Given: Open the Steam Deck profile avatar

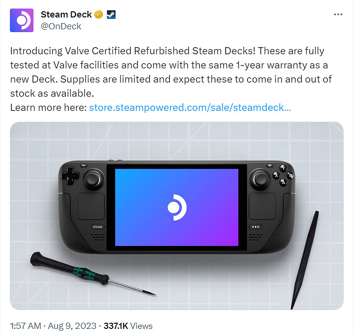Looking at the screenshot, I should [22, 20].
